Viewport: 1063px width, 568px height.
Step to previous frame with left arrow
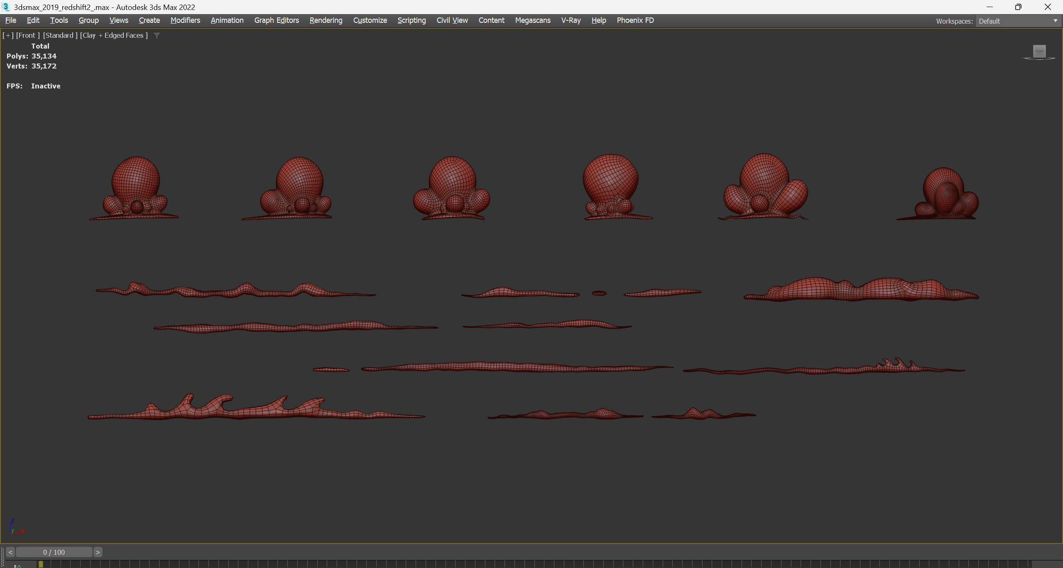click(x=10, y=552)
